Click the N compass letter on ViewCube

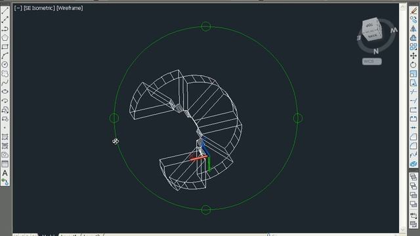376,51
